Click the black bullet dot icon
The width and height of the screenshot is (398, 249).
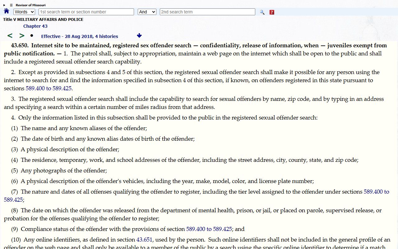(x=32, y=36)
